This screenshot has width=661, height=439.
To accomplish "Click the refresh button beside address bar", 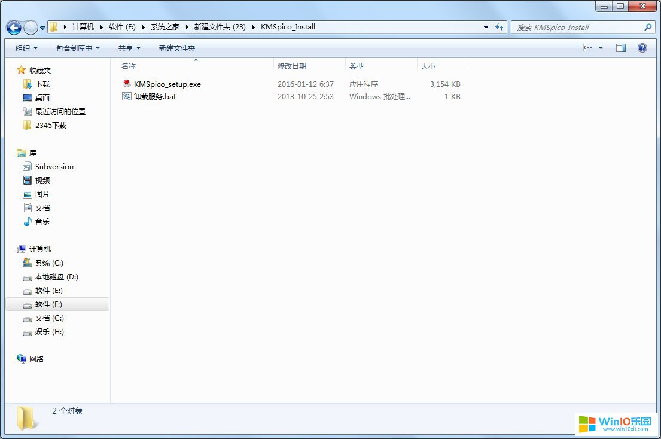I will point(500,27).
